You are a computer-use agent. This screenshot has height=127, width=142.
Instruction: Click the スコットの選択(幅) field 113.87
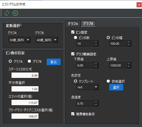pyautogui.click(x=25, y=102)
